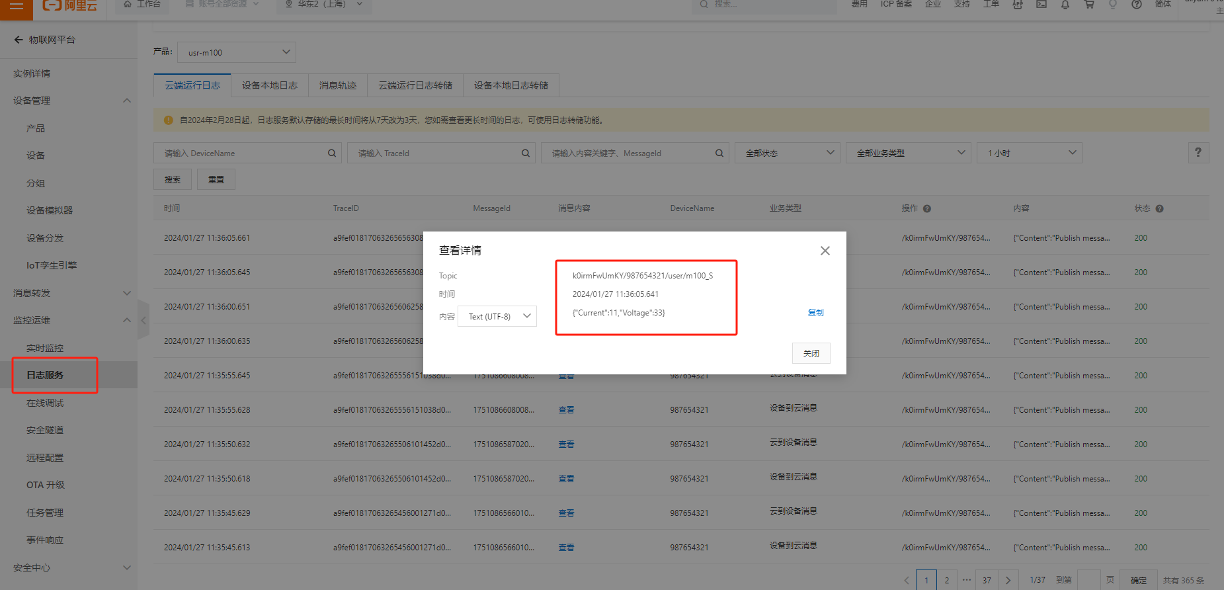
Task: Click the search icon in the DeviceName field
Action: 331,153
